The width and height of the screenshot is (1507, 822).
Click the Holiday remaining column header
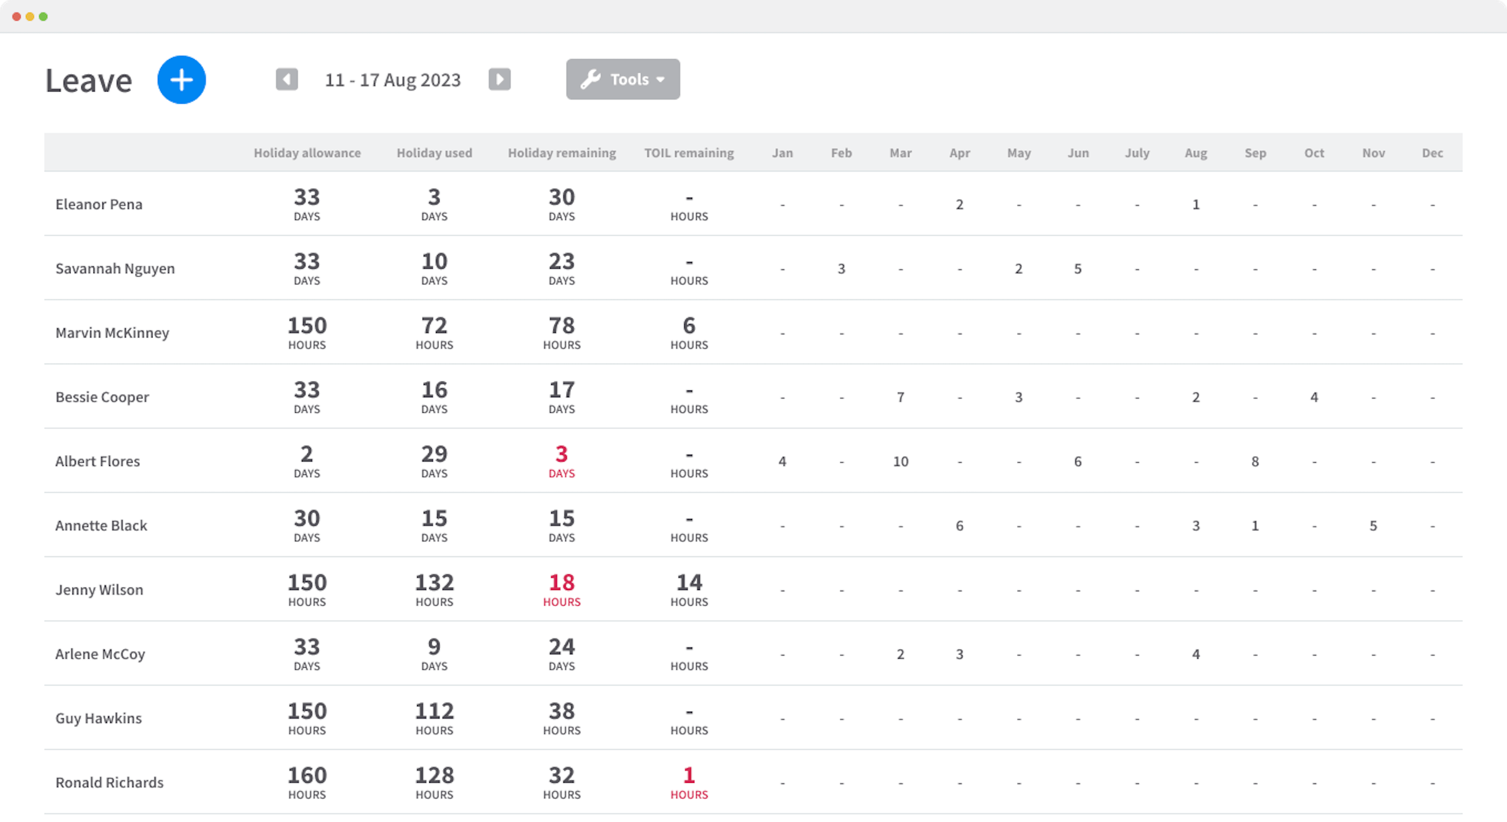coord(561,152)
